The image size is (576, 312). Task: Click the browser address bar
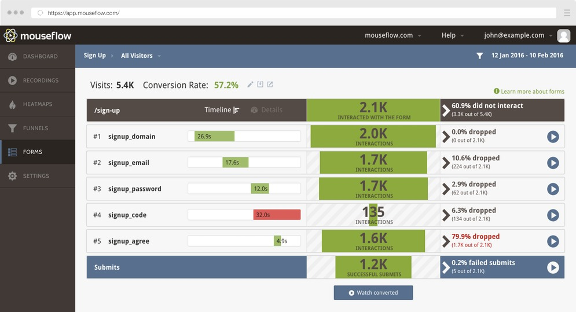pyautogui.click(x=293, y=13)
